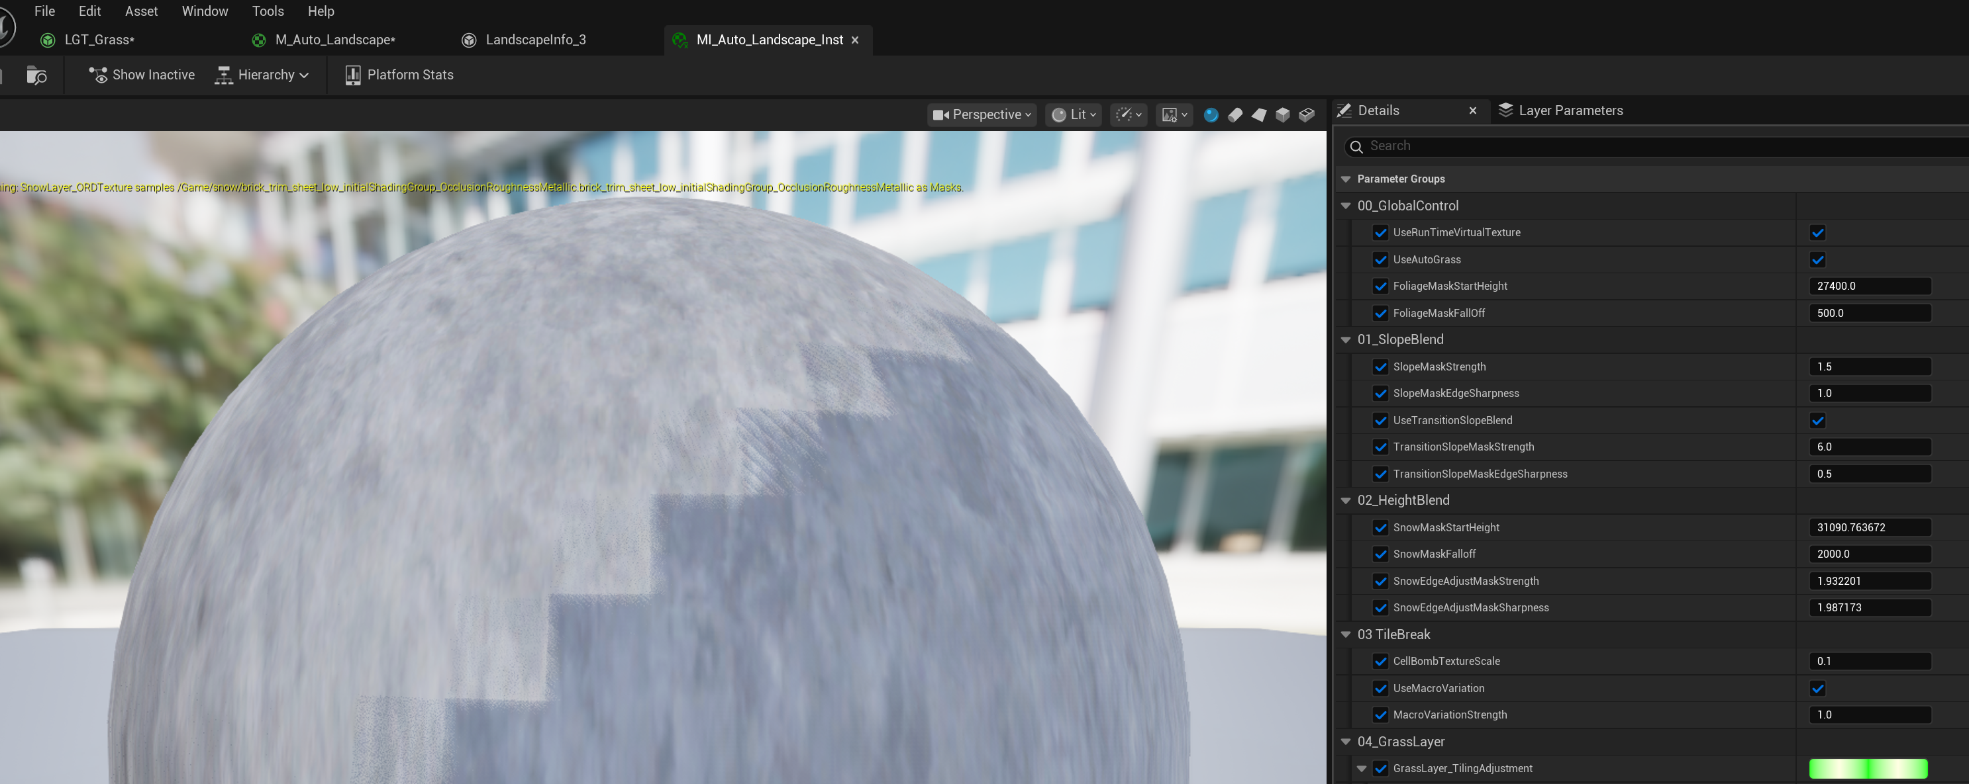This screenshot has width=1969, height=784.
Task: Open the Help menu
Action: click(321, 11)
